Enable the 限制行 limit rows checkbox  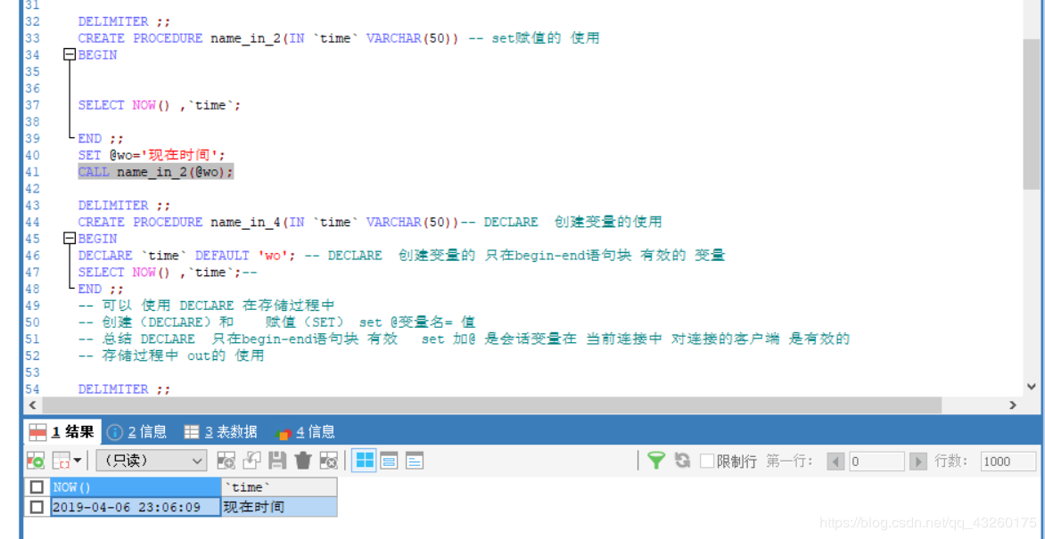(x=706, y=461)
